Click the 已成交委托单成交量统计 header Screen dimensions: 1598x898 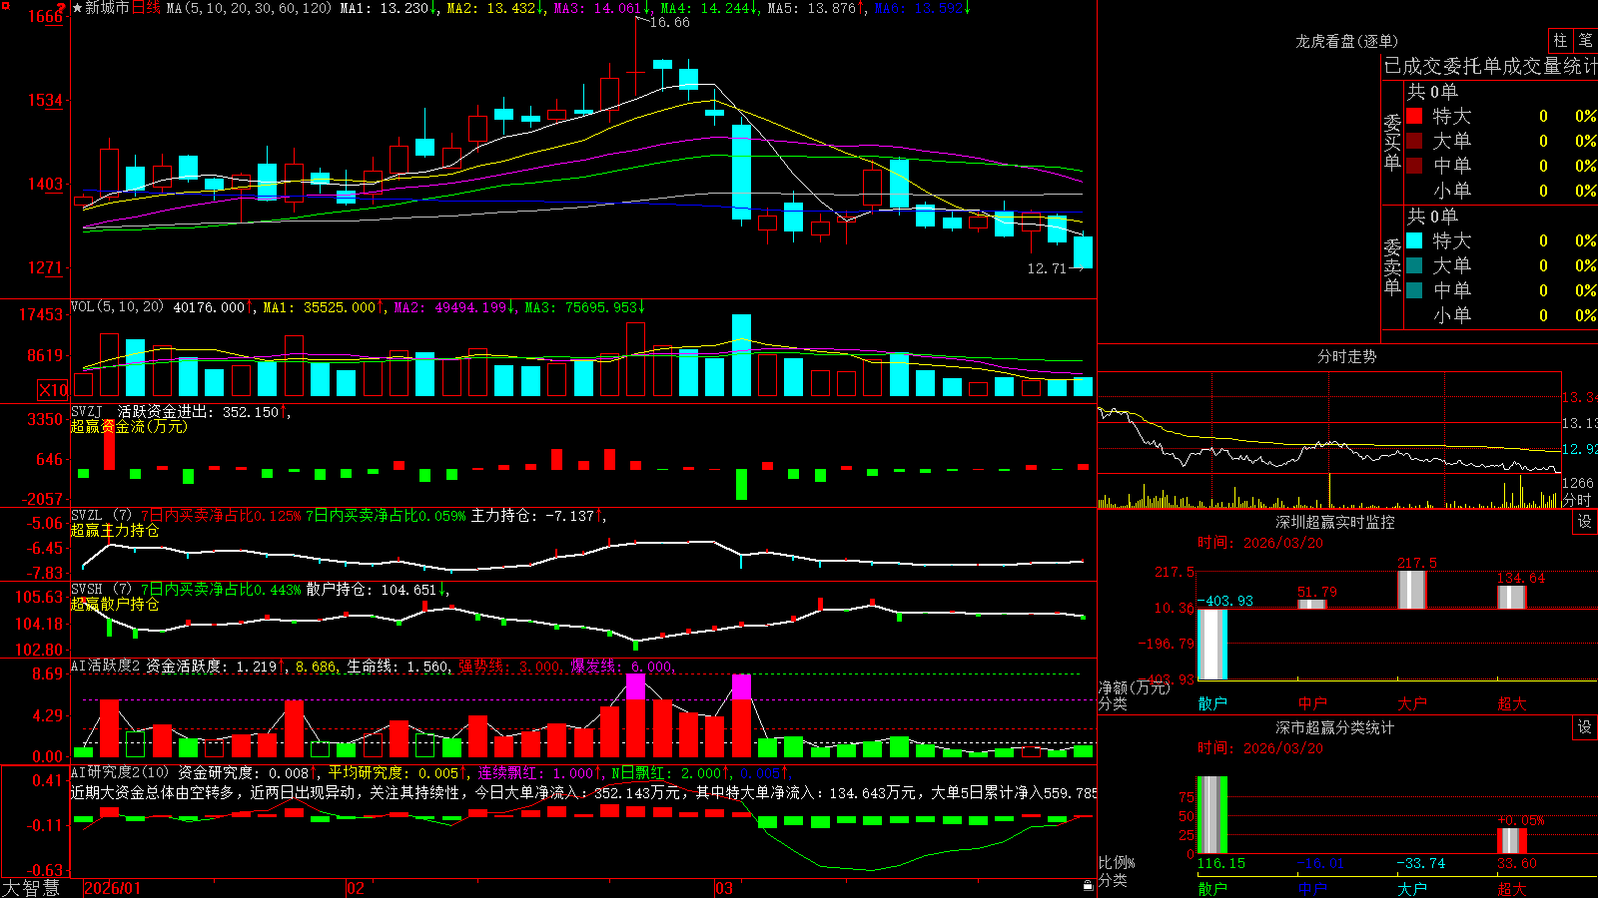tap(1490, 66)
